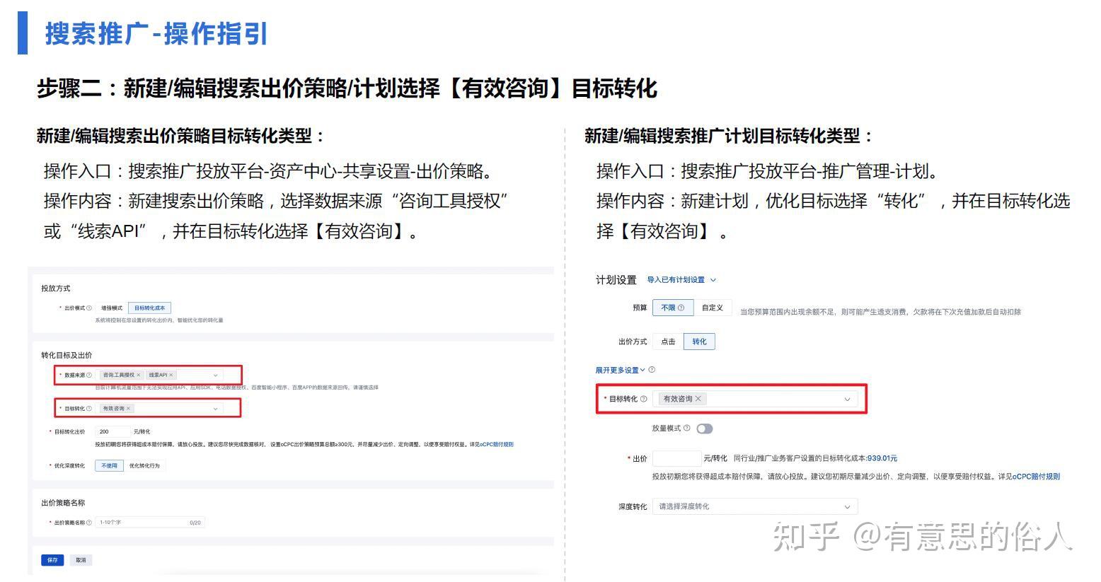Remove 有效咨询 tag in bid strategy form

point(128,409)
